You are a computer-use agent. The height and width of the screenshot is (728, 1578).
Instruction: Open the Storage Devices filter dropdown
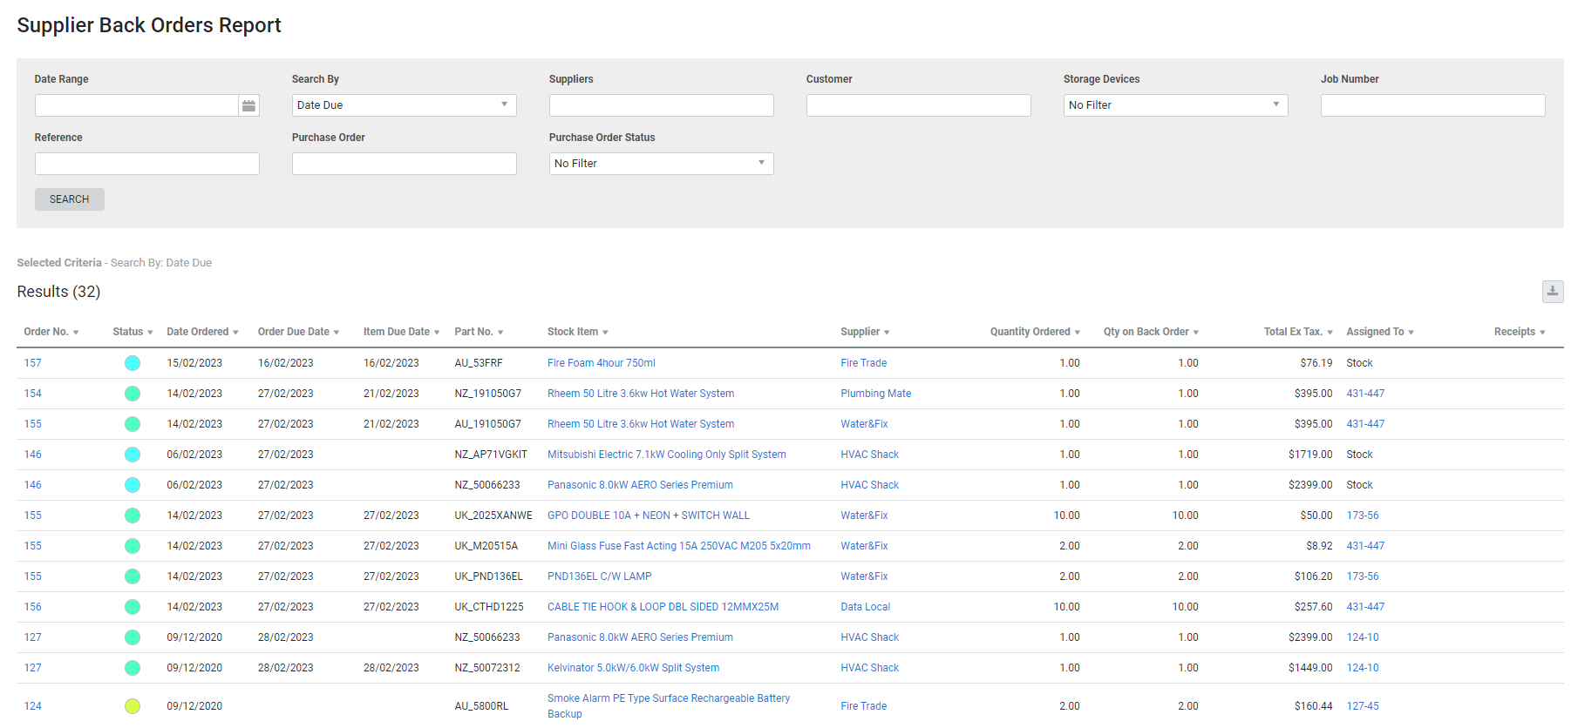1175,105
